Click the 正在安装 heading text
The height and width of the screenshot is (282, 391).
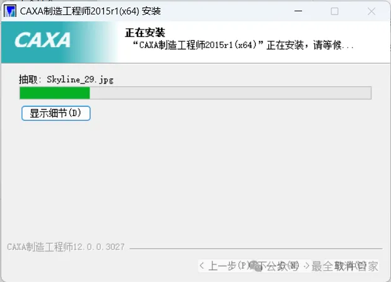point(145,33)
